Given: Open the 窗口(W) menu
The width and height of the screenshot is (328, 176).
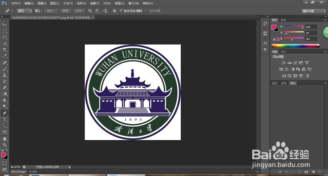Looking at the screenshot, I should (134, 3).
